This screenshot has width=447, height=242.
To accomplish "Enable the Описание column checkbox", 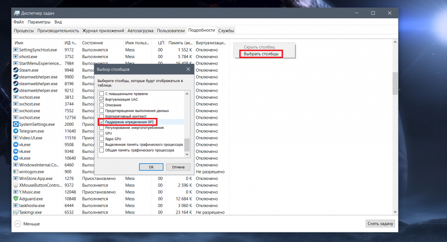I will click(101, 105).
